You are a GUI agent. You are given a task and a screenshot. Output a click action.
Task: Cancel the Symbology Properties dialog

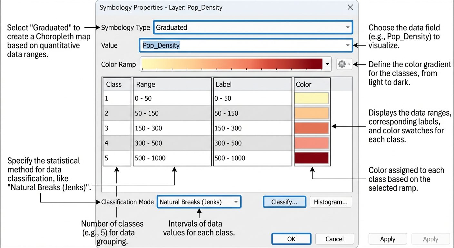pyautogui.click(x=334, y=239)
